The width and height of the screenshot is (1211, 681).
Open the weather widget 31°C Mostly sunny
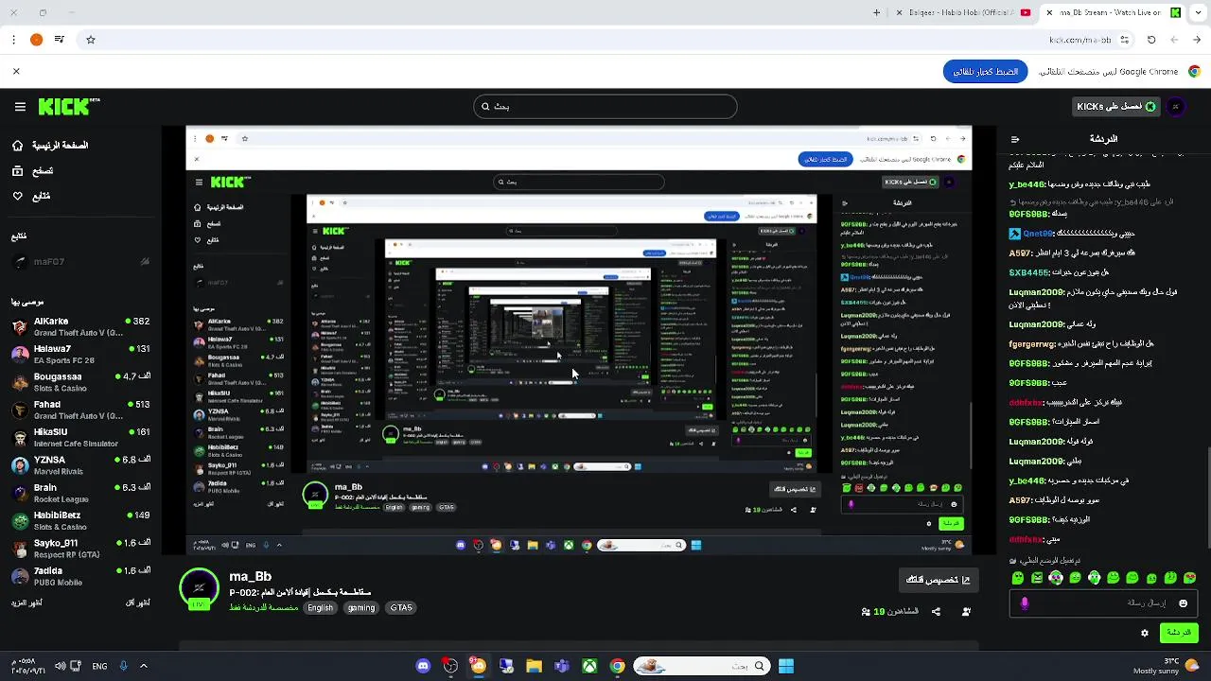pos(1167,666)
